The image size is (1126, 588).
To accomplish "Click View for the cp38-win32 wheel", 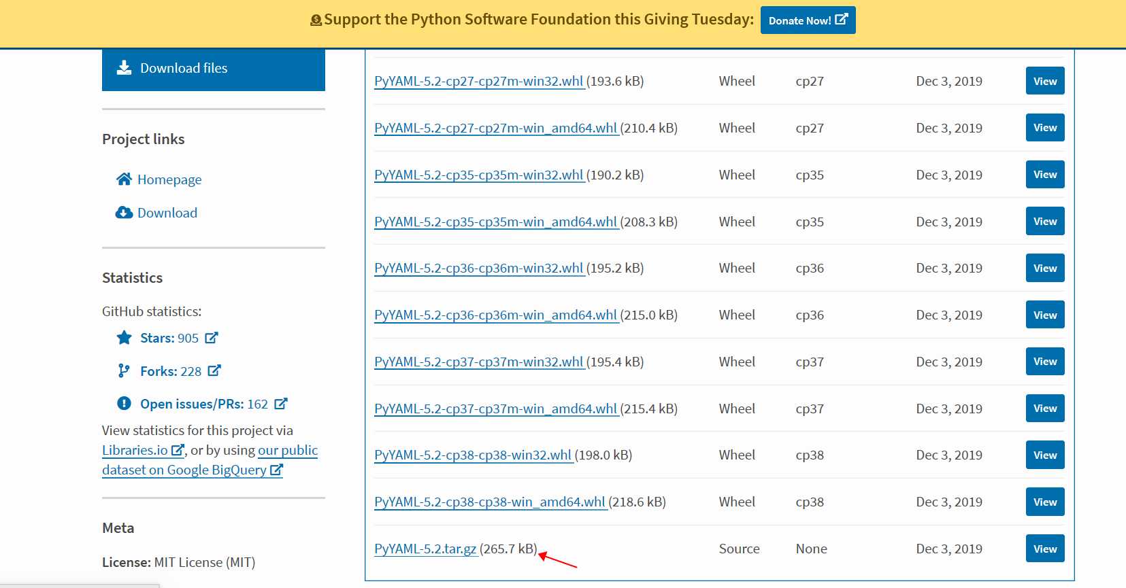I will pyautogui.click(x=1045, y=455).
